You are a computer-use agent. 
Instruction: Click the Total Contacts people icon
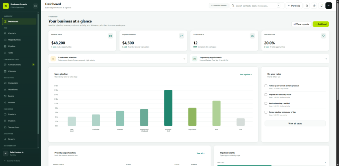point(252,36)
